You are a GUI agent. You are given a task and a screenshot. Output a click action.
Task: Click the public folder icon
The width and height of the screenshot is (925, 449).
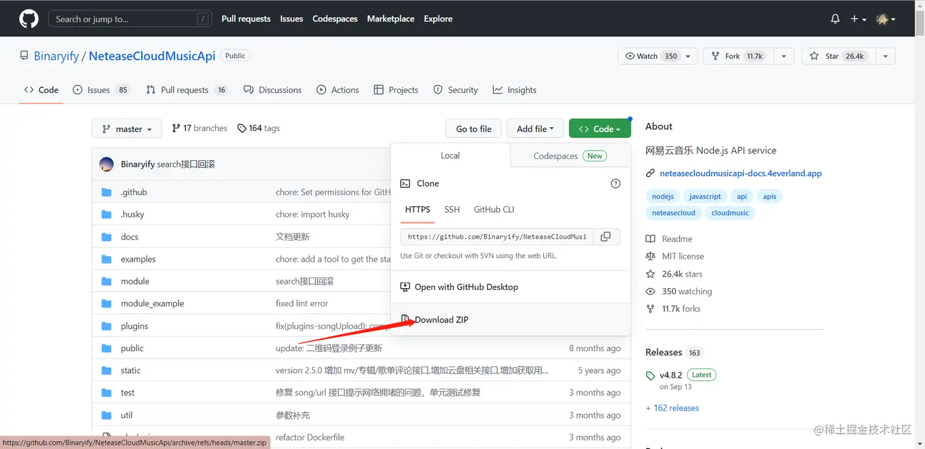pos(107,348)
